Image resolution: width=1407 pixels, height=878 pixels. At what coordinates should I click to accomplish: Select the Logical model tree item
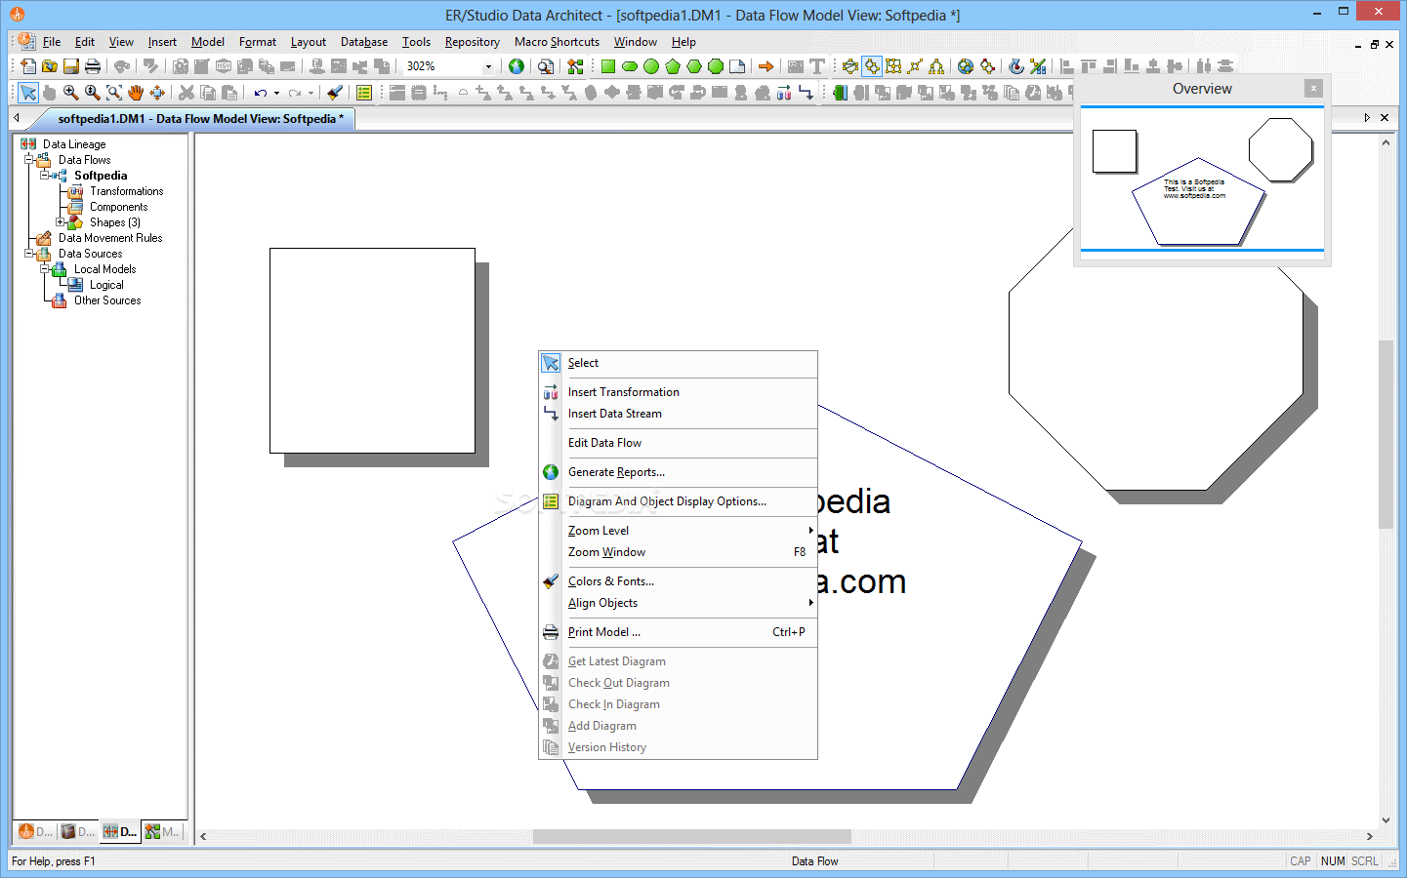[106, 285]
